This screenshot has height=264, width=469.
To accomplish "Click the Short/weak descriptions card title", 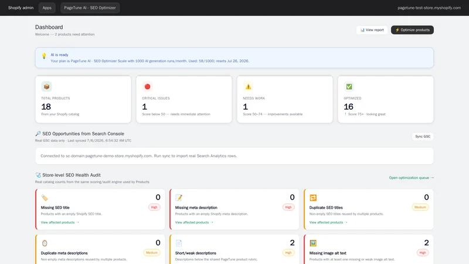I will coord(196,253).
